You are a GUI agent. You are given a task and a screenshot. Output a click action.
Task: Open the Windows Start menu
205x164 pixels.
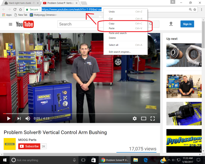[5, 160]
